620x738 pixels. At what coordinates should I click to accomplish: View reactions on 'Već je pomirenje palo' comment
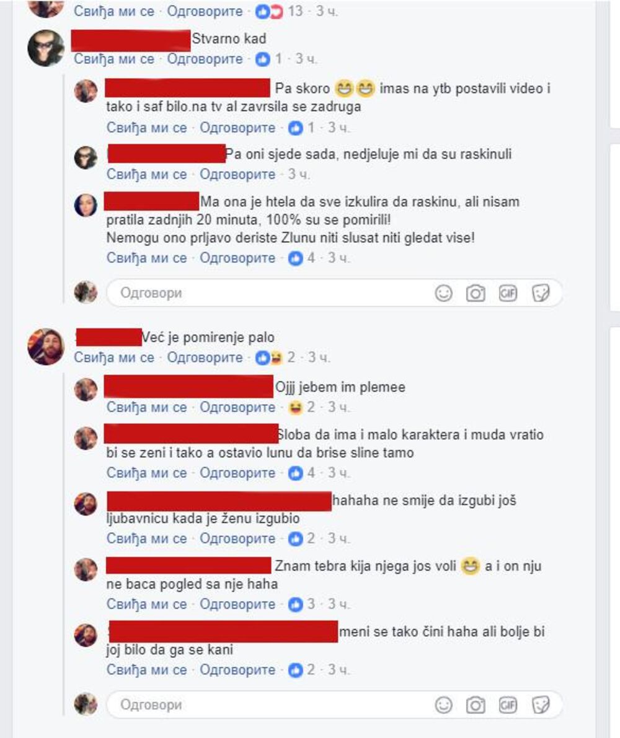coord(275,358)
